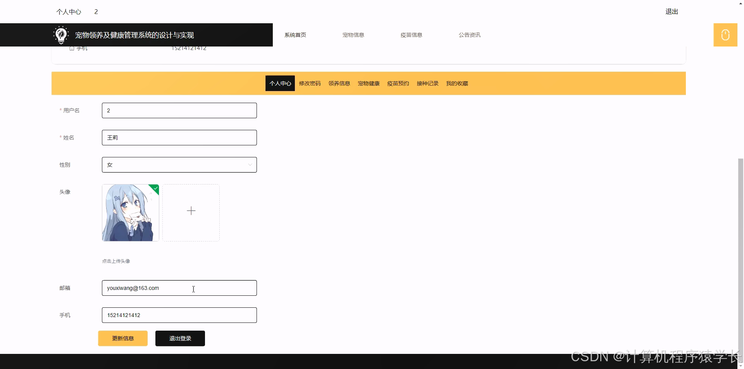The height and width of the screenshot is (369, 744).
Task: Click the 点击上传头像 hint text
Action: [x=116, y=261]
